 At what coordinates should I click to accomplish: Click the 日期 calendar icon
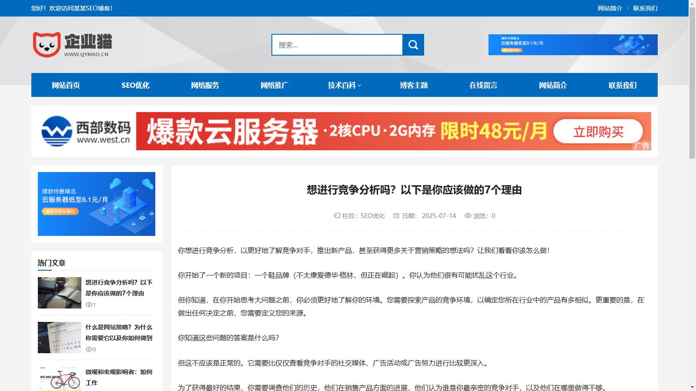pos(396,215)
